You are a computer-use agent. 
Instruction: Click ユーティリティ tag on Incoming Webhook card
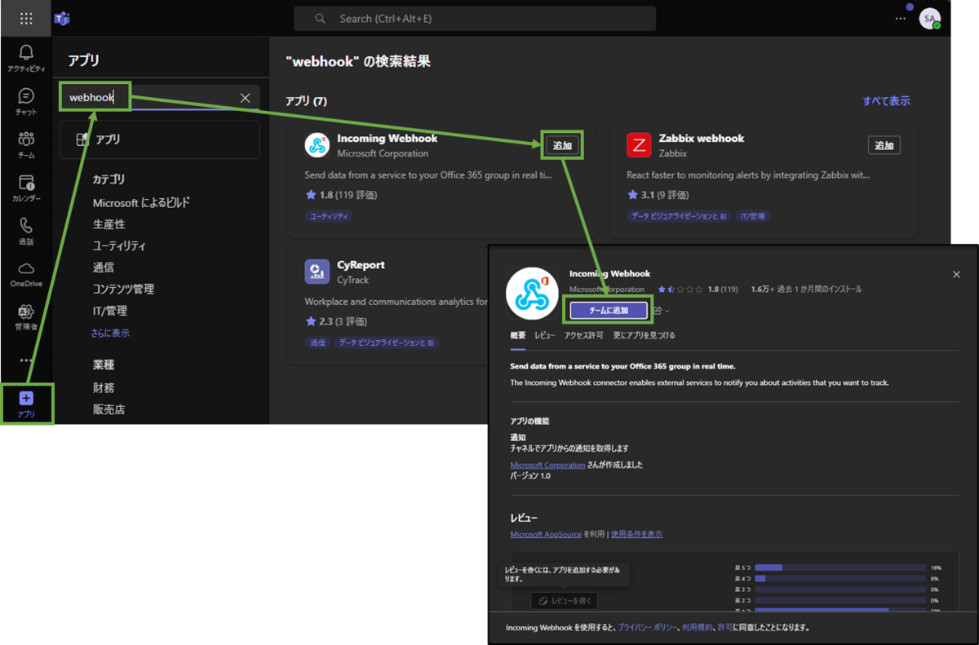coord(330,216)
